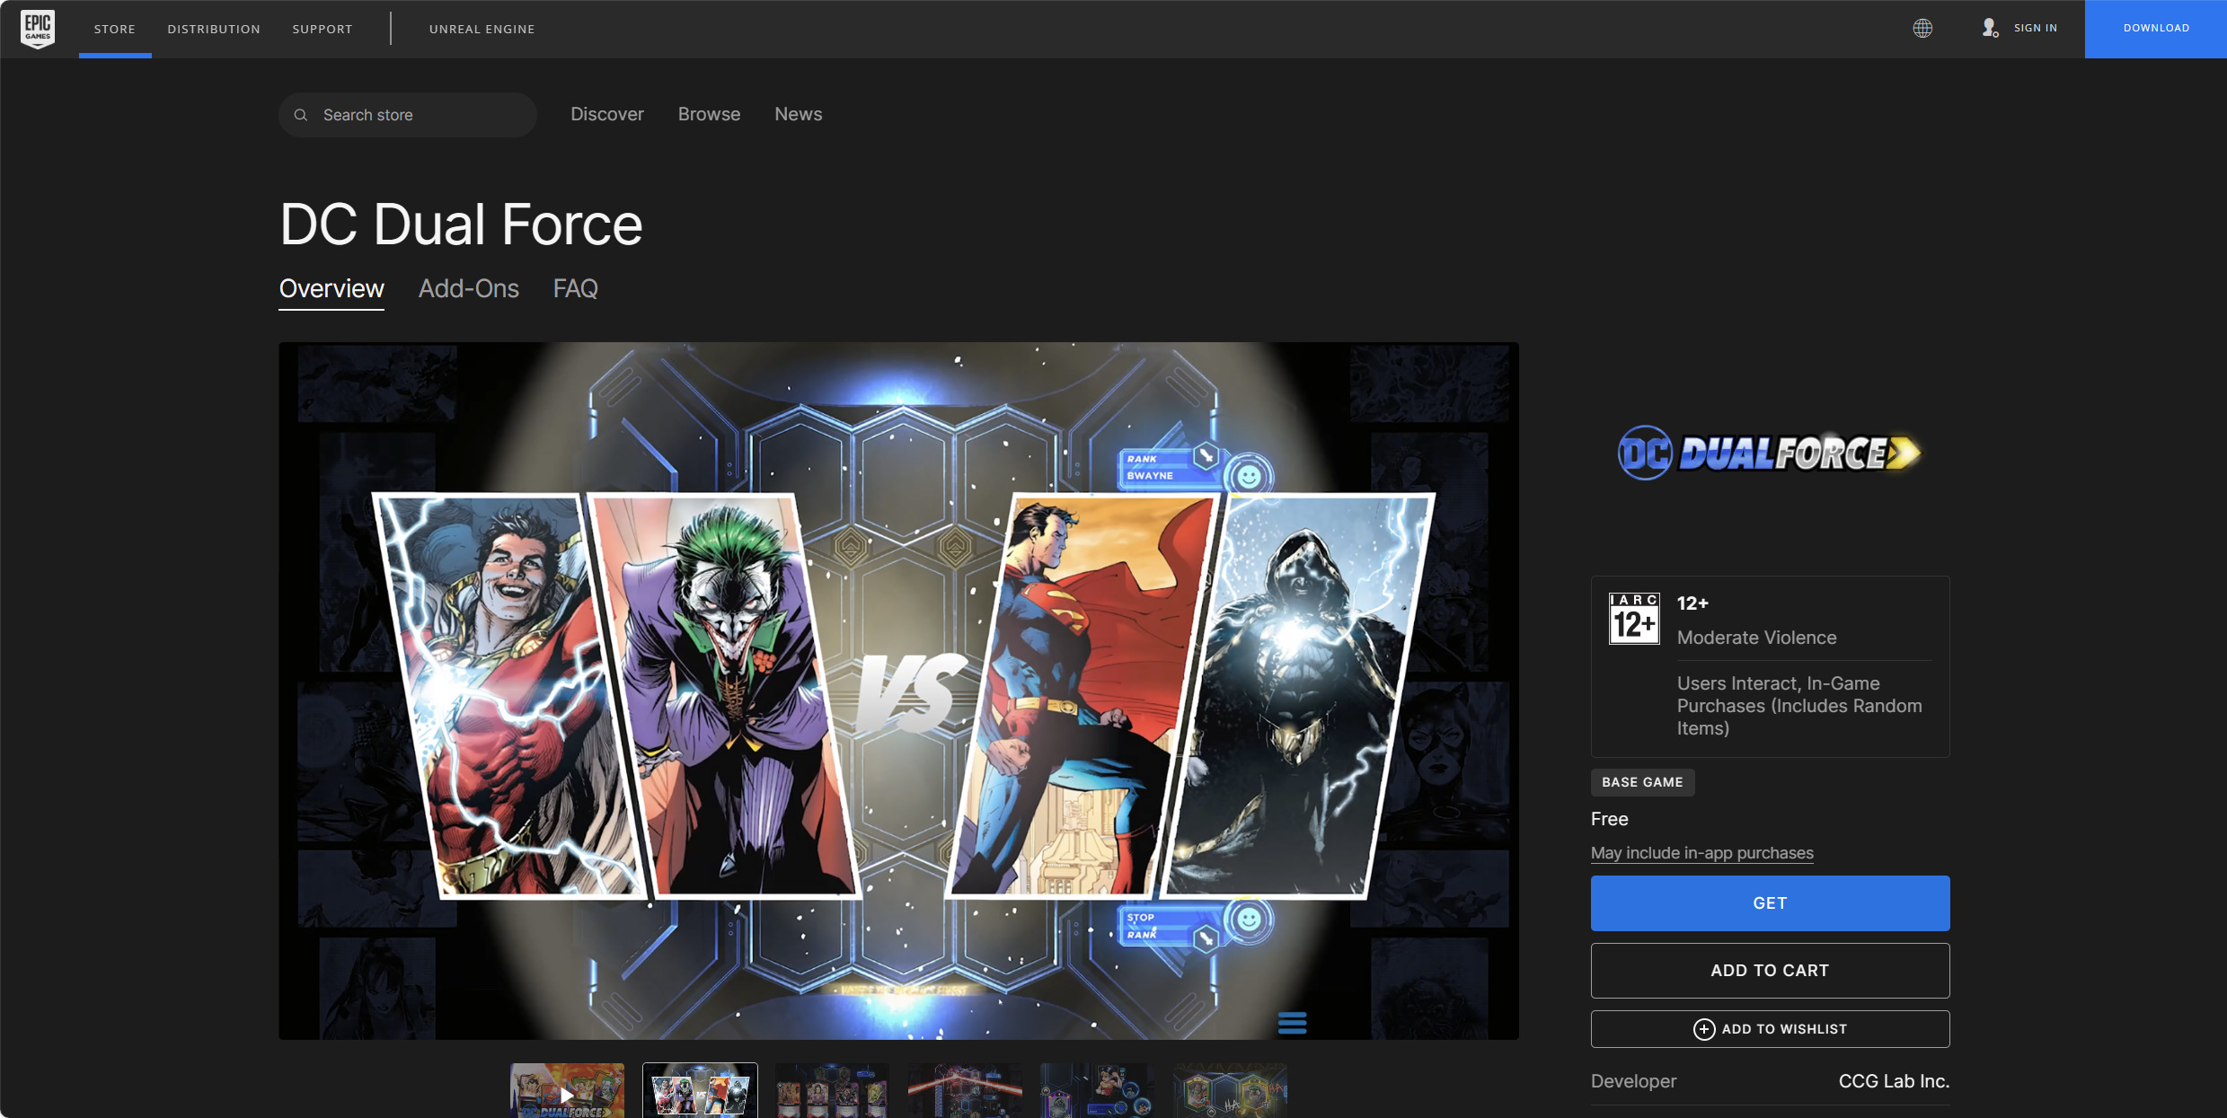
Task: Click the GET button
Action: (x=1770, y=903)
